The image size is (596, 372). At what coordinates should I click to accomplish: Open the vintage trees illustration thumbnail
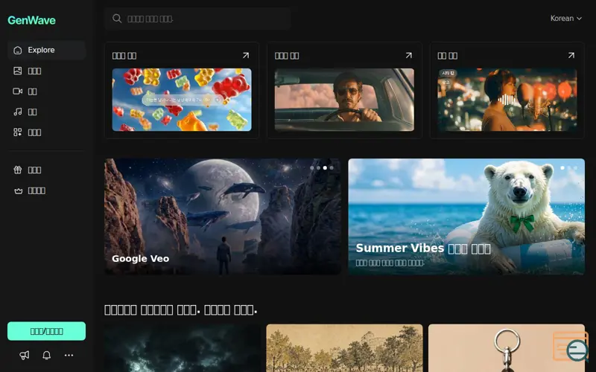[344, 348]
